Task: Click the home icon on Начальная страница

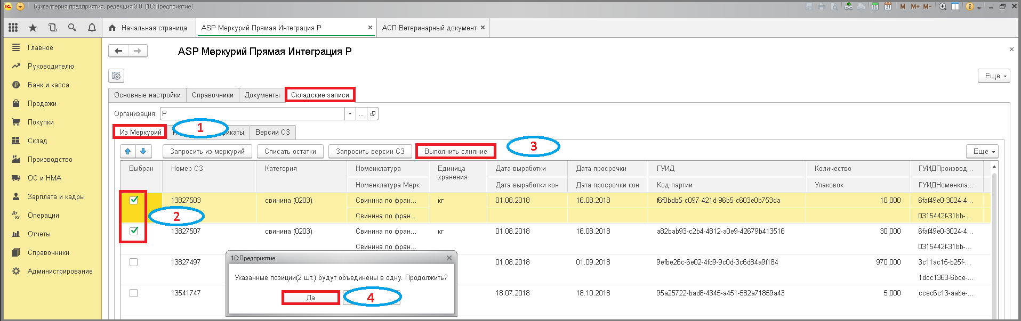Action: tap(112, 28)
